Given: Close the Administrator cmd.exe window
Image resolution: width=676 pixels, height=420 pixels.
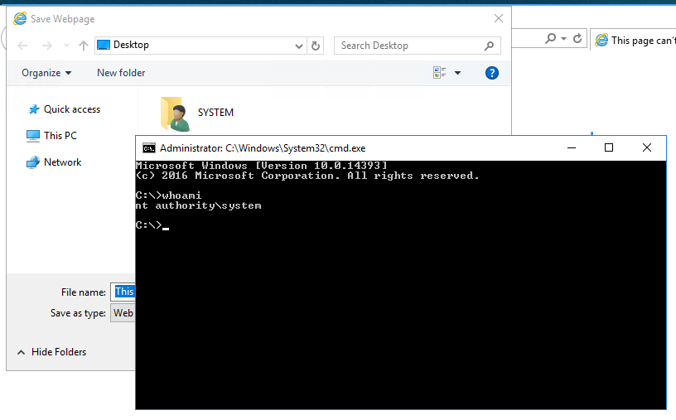Looking at the screenshot, I should click(647, 148).
